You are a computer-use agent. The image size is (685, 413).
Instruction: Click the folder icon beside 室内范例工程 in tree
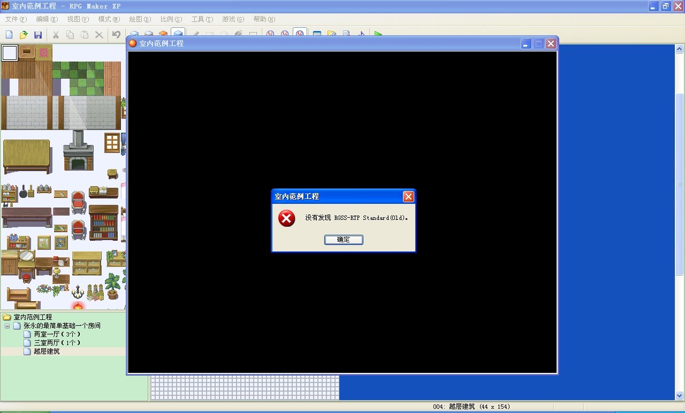(x=7, y=317)
